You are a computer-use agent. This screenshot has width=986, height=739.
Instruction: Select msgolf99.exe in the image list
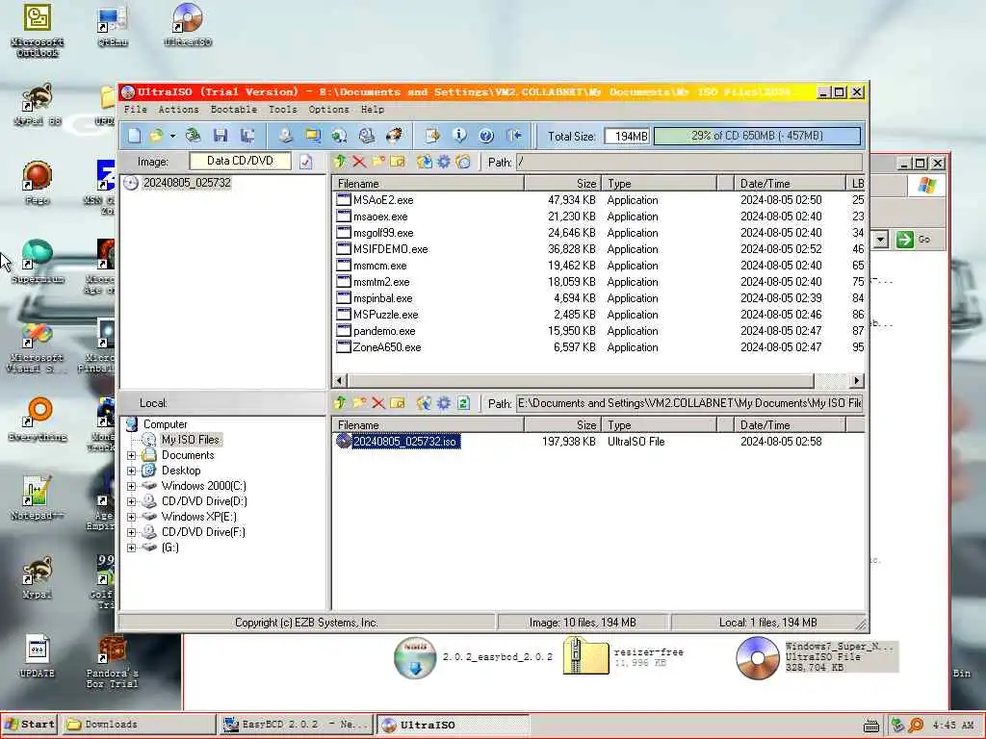pos(383,233)
